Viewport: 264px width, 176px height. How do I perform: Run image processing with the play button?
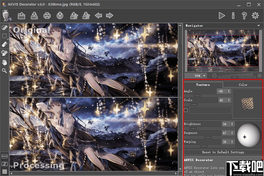click(222, 16)
